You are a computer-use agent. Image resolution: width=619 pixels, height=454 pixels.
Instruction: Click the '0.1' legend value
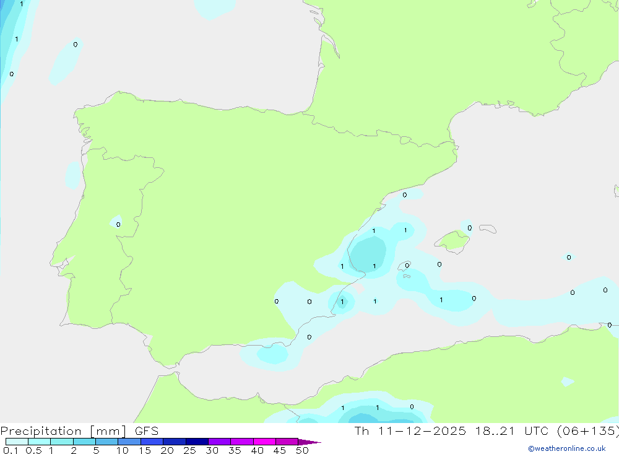click(x=11, y=450)
